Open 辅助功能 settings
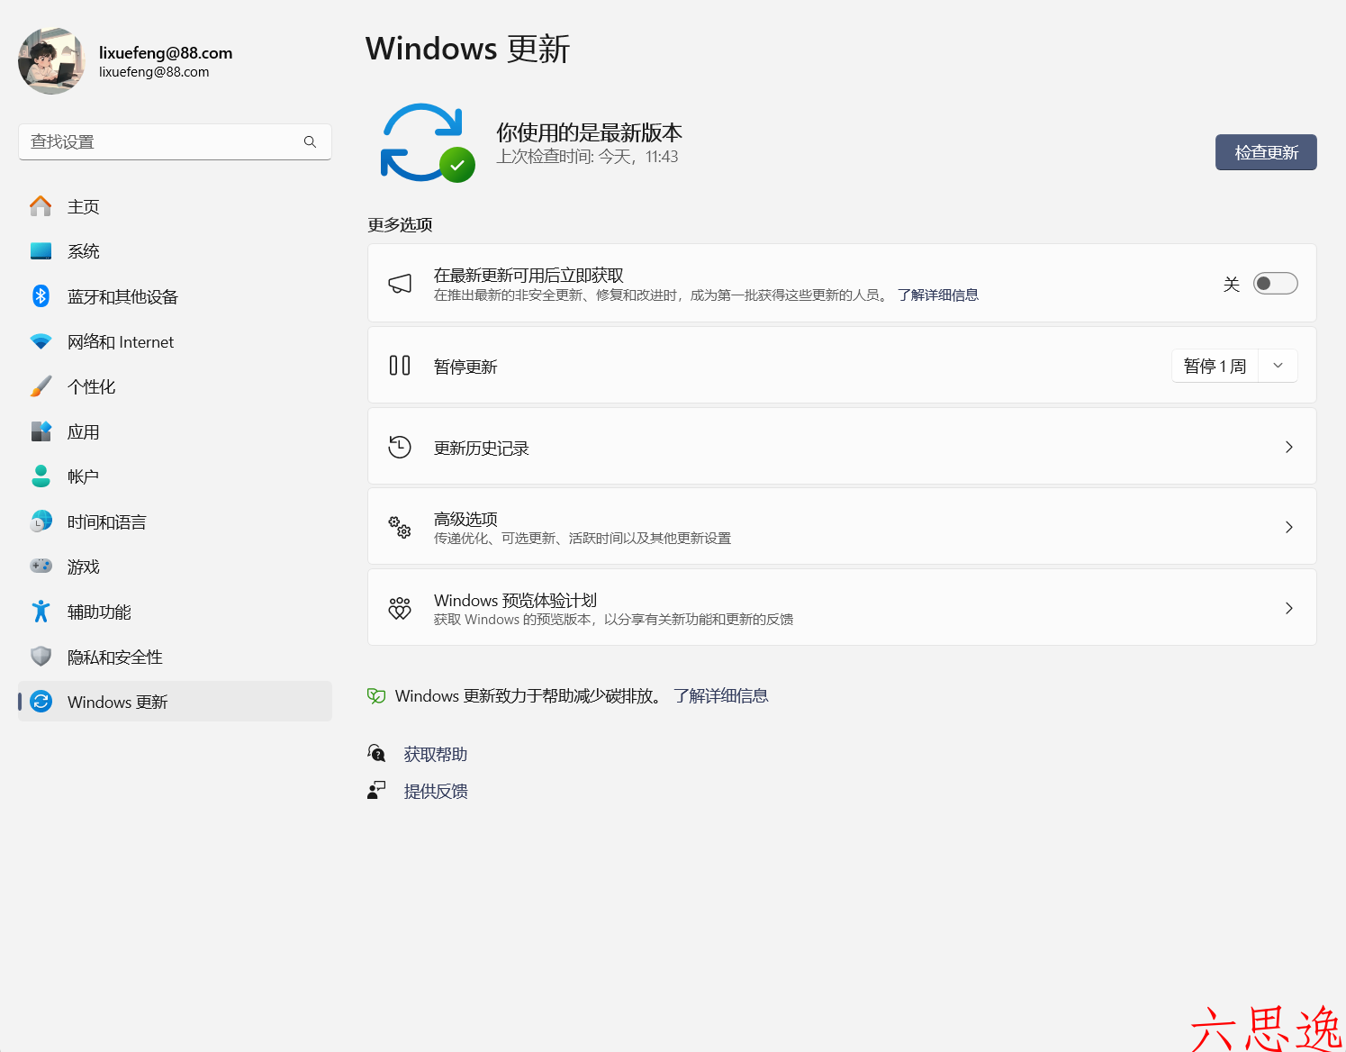 [x=175, y=612]
